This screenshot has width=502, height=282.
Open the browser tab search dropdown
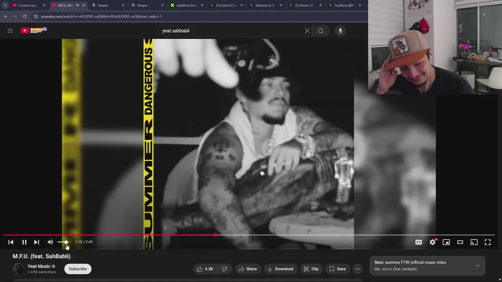click(x=5, y=5)
